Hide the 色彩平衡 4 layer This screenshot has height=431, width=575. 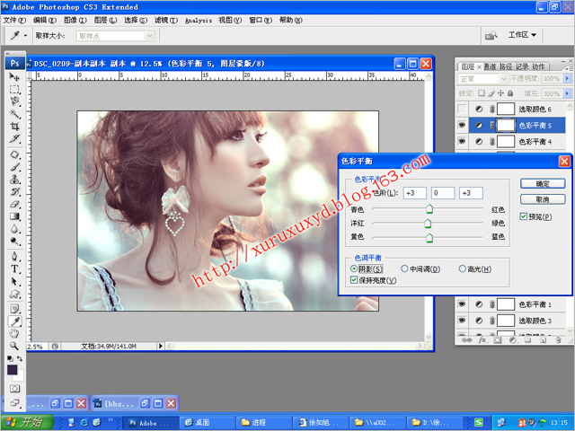[462, 142]
